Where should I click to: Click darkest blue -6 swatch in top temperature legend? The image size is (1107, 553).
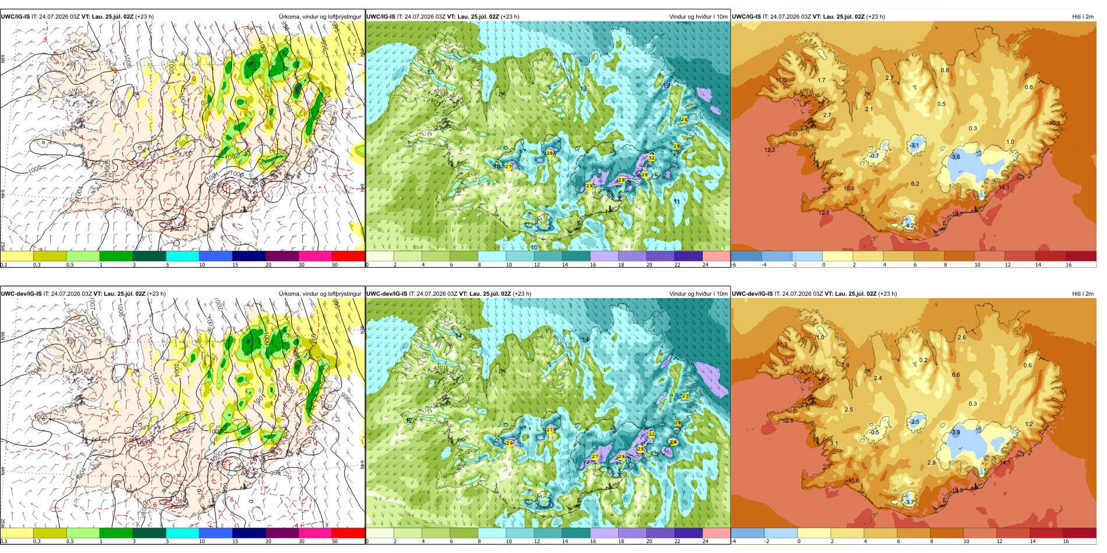(x=746, y=256)
